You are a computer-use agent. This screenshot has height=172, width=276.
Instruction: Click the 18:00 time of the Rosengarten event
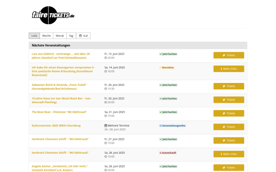coord(111,72)
